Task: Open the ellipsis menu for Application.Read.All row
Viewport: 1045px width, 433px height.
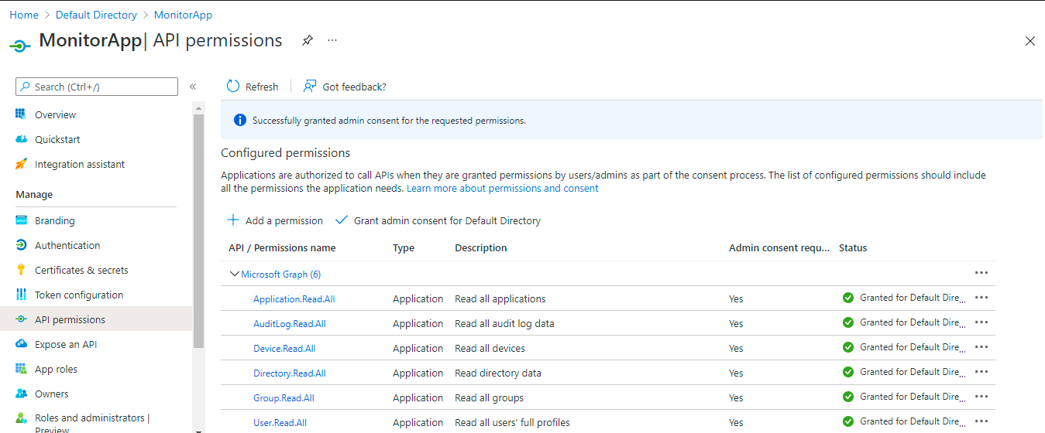Action: (x=981, y=298)
